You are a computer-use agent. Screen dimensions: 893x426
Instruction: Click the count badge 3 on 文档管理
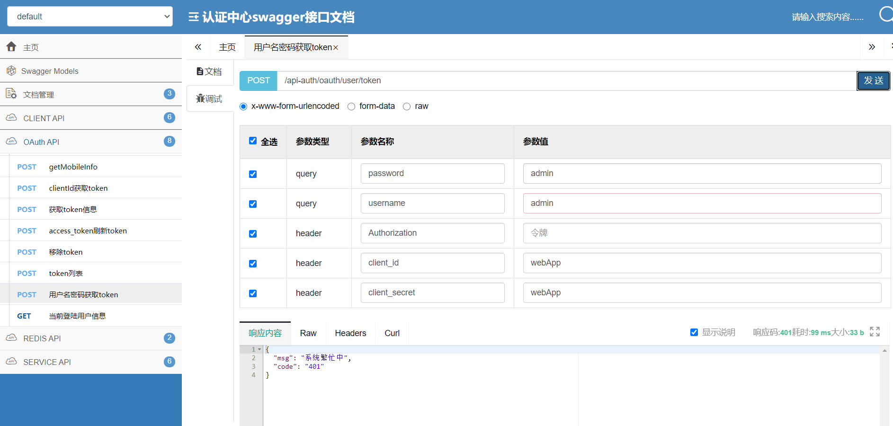(x=170, y=94)
